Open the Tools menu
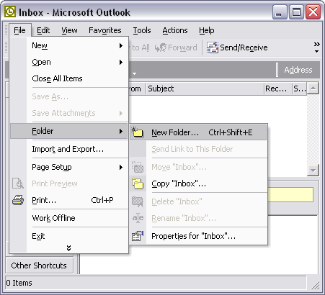 [142, 30]
